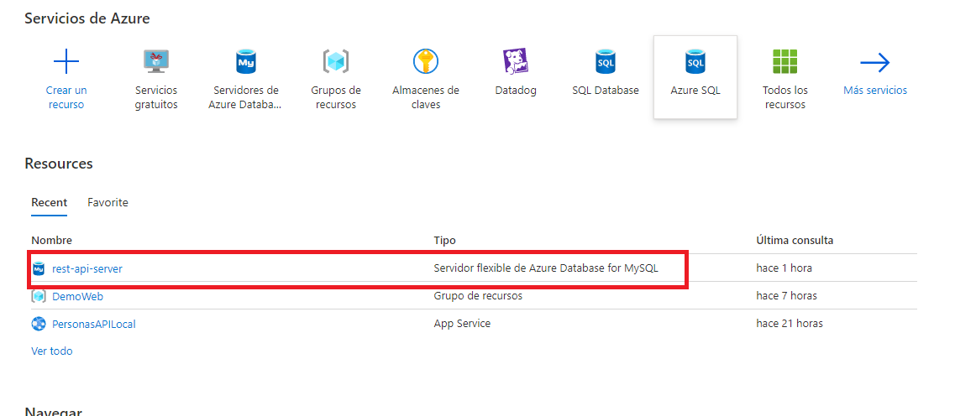Click resource group icon beside DemoWeb
Image resolution: width=955 pixels, height=416 pixels.
coord(39,296)
